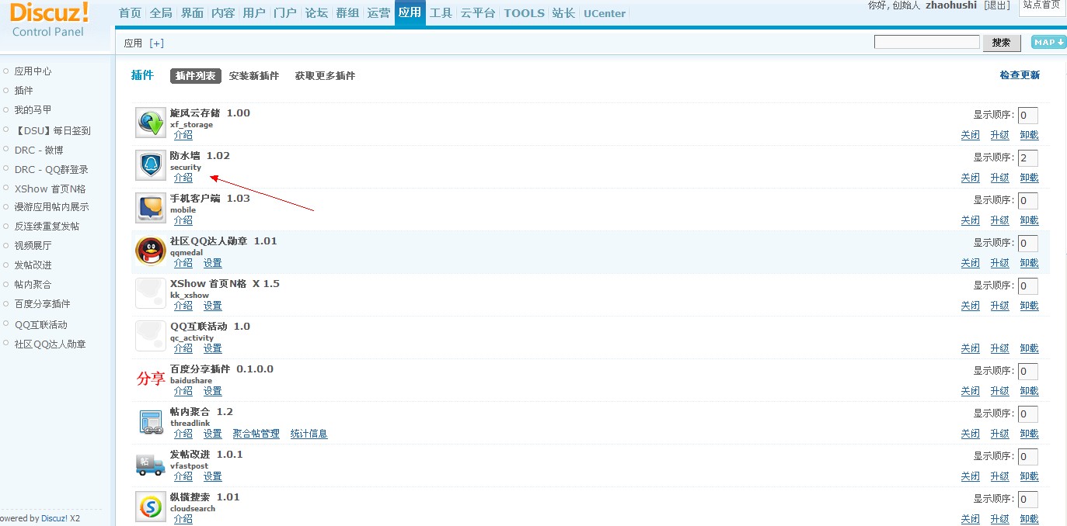Open the 用户 top menu
Image resolution: width=1067 pixels, height=526 pixels.
pos(255,13)
